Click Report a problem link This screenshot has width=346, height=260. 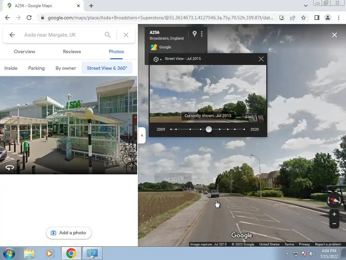click(328, 244)
